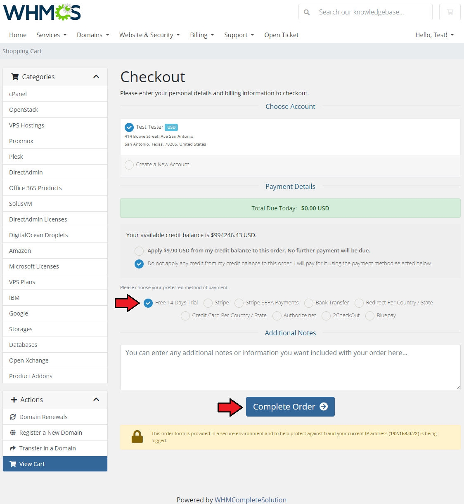Click into the additional notes textarea
Image resolution: width=464 pixels, height=504 pixels.
tap(290, 367)
